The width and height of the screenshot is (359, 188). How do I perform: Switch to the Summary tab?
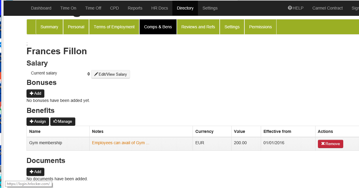point(49,27)
